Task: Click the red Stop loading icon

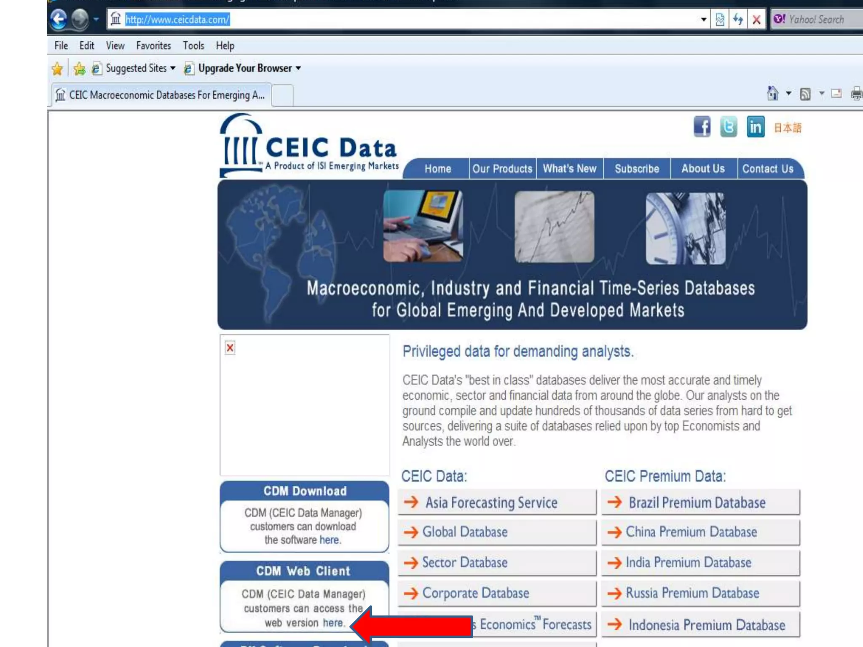Action: (756, 19)
